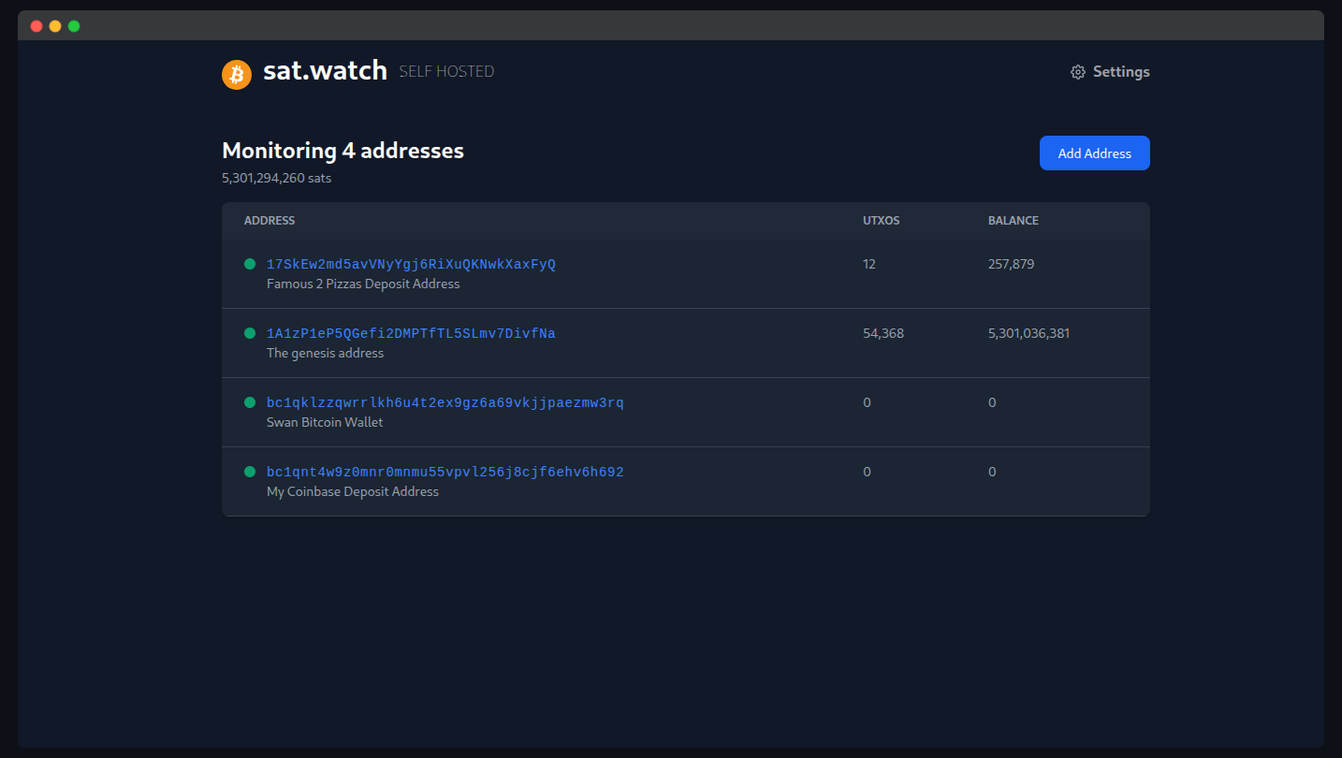The image size is (1342, 758).
Task: Click the UTXO count 12
Action: pyautogui.click(x=869, y=265)
